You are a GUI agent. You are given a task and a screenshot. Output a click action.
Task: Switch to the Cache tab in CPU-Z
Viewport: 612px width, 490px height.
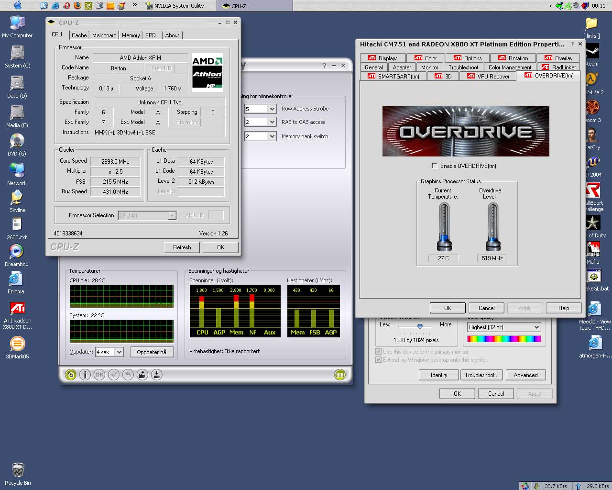[x=79, y=35]
